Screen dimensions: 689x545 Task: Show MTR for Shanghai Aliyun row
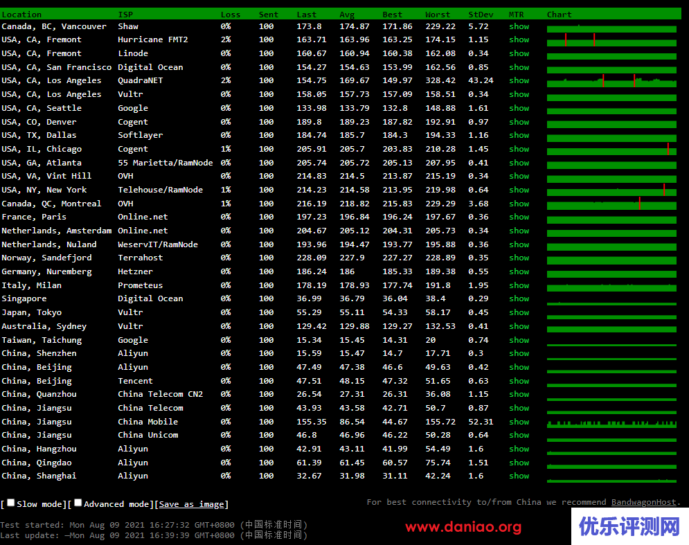[x=519, y=476]
